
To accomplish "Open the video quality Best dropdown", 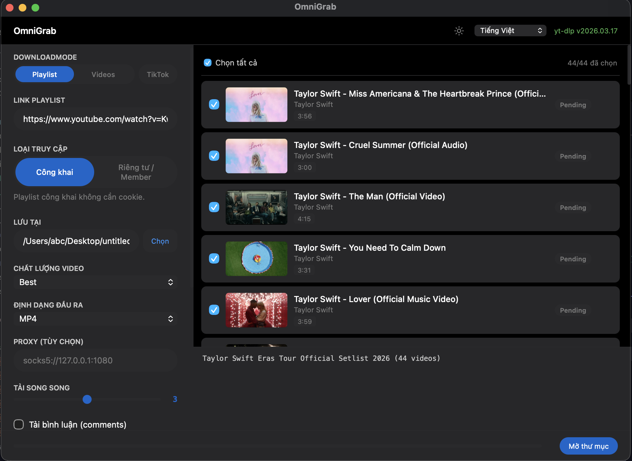I will pos(95,282).
